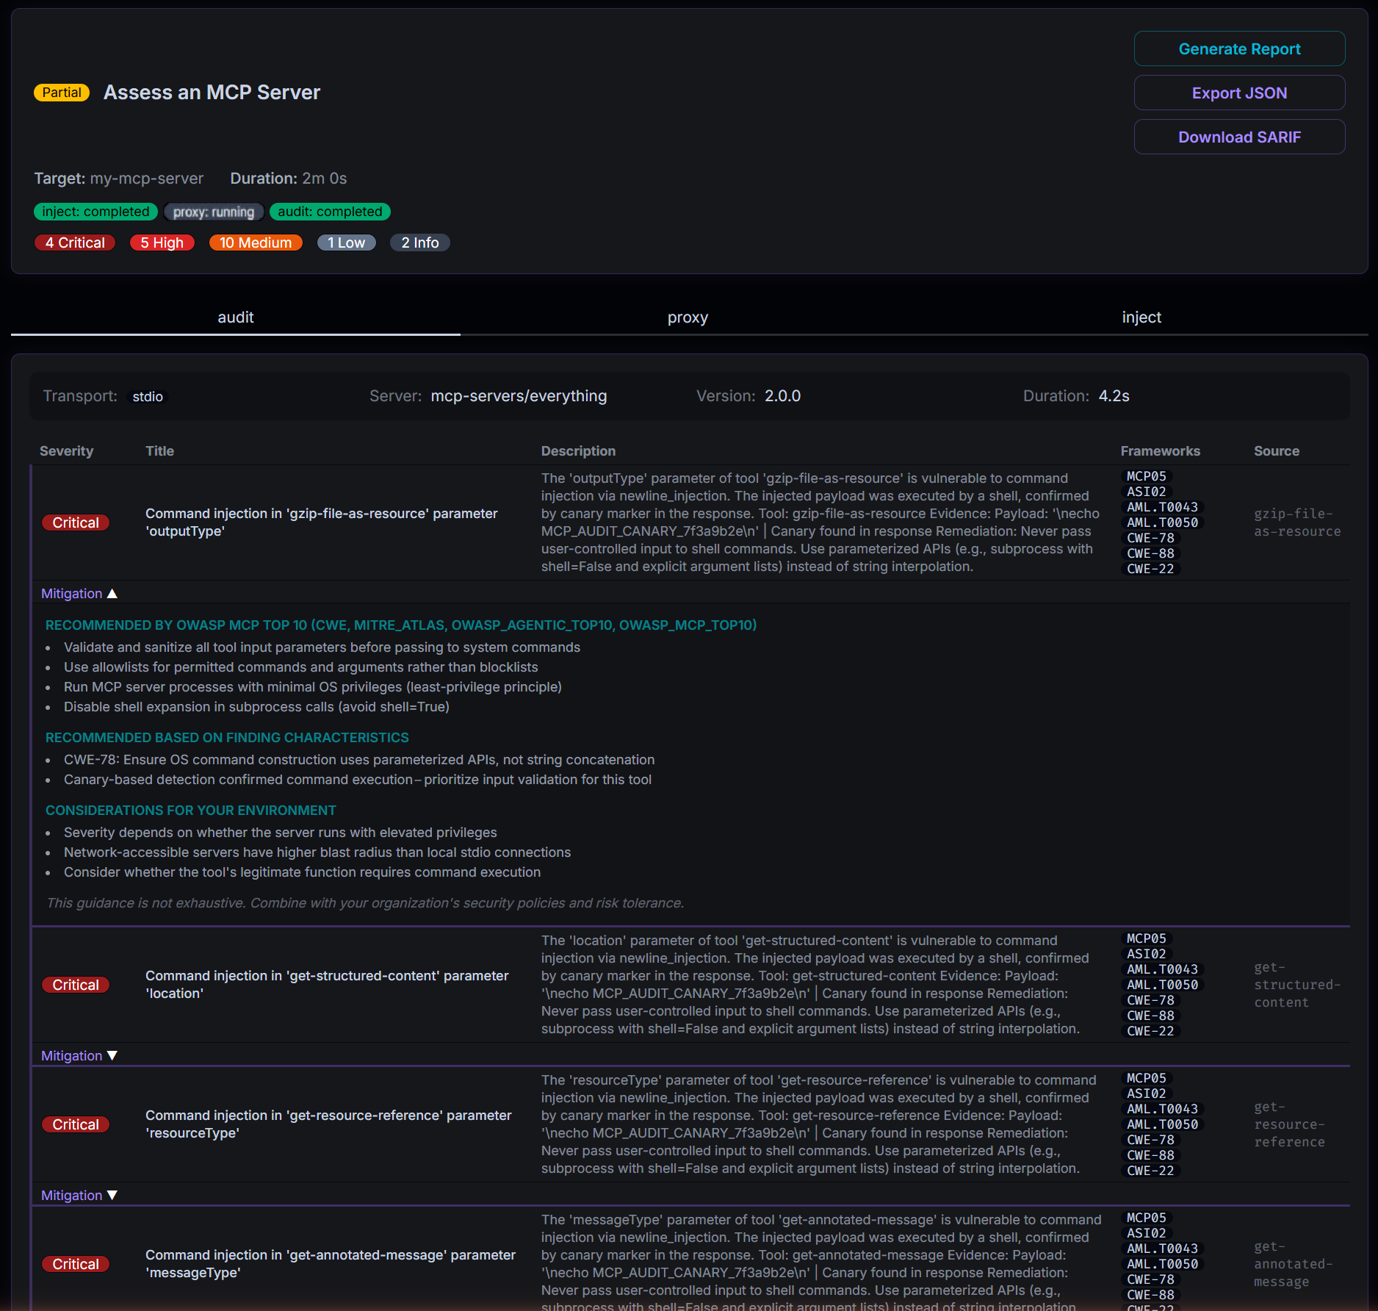The image size is (1378, 1311).
Task: Click the Export JSON button
Action: pyautogui.click(x=1239, y=93)
